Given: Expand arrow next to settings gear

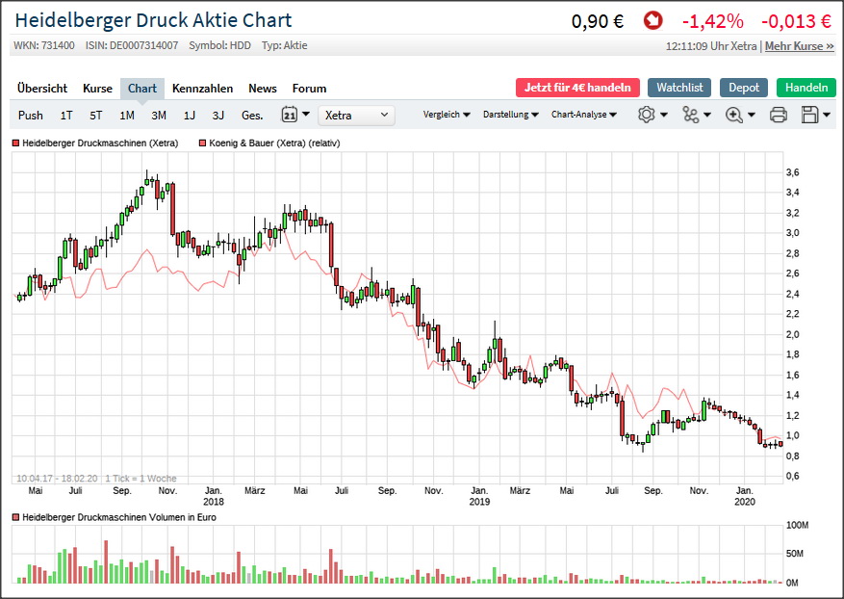Looking at the screenshot, I should pyautogui.click(x=664, y=115).
